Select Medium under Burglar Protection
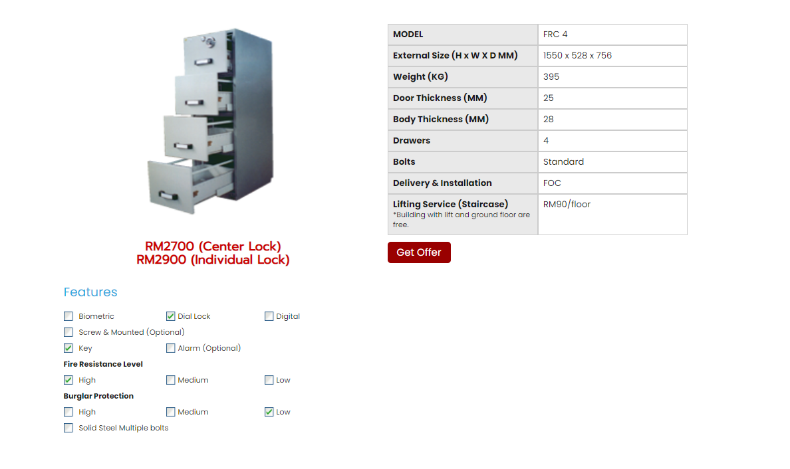790x469 pixels. (171, 412)
